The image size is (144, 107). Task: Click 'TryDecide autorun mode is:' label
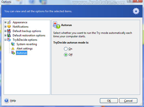[x=71, y=43]
